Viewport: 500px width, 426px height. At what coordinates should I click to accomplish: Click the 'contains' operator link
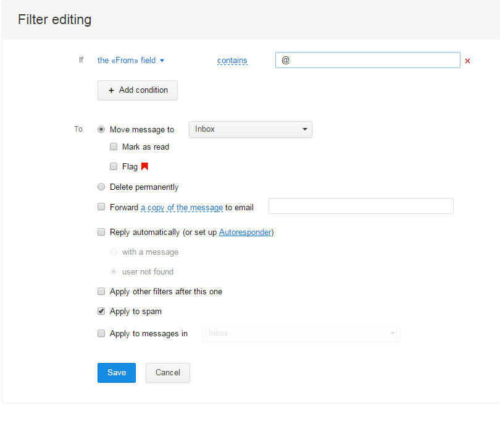click(232, 60)
